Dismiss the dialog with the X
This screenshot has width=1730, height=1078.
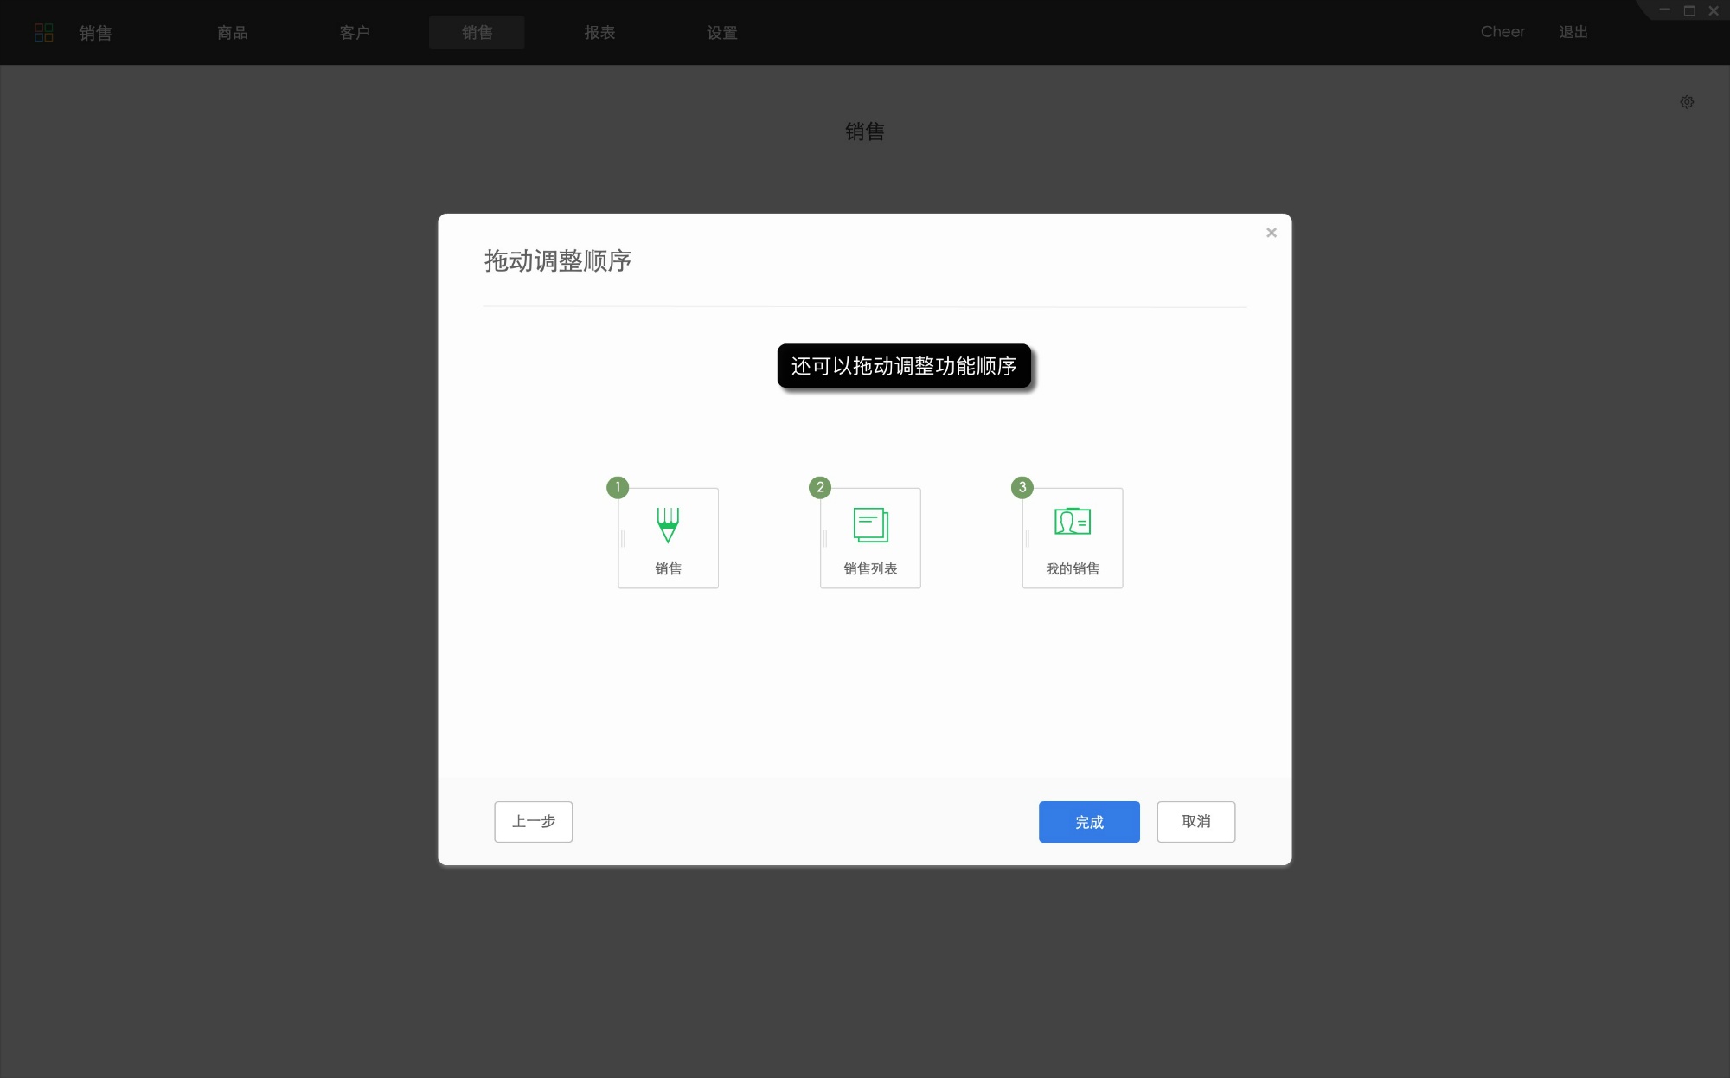(x=1272, y=232)
